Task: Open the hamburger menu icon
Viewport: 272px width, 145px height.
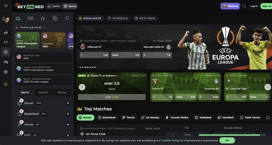Action: 6,6
